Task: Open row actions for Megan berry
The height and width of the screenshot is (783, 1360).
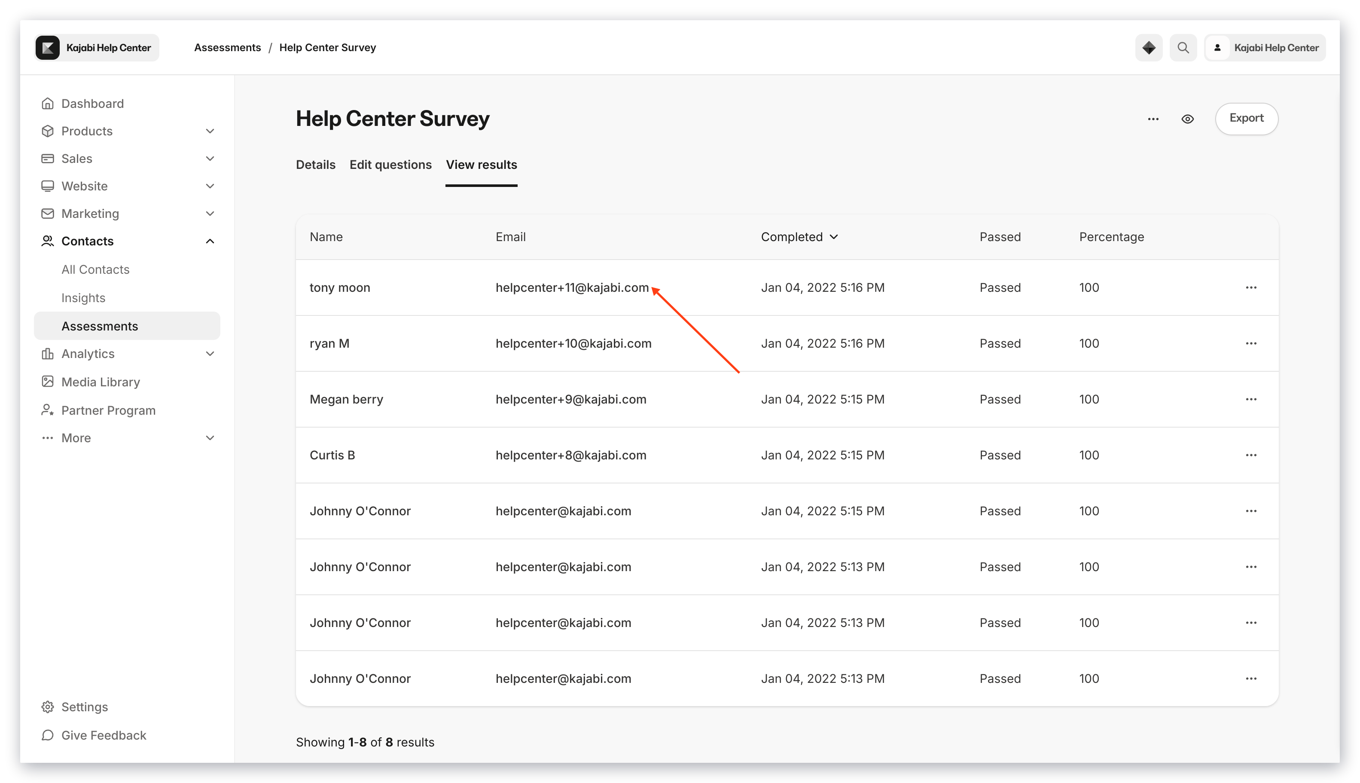Action: (1250, 399)
